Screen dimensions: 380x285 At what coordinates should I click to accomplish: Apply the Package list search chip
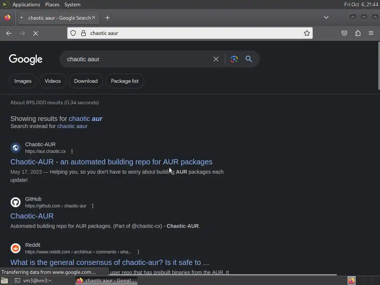[125, 81]
